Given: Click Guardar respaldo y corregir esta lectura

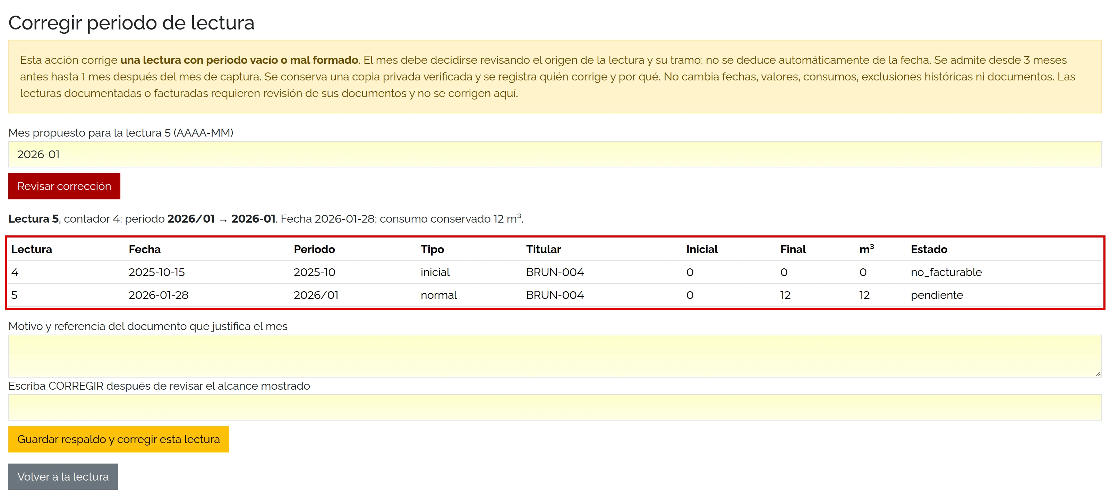Looking at the screenshot, I should coord(119,439).
